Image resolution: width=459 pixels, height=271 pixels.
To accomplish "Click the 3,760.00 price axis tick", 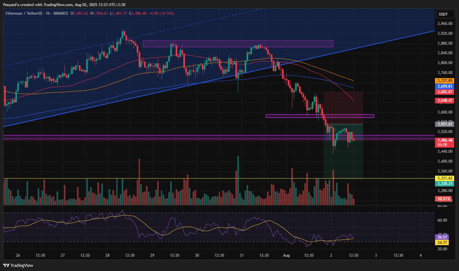I will click(x=445, y=73).
